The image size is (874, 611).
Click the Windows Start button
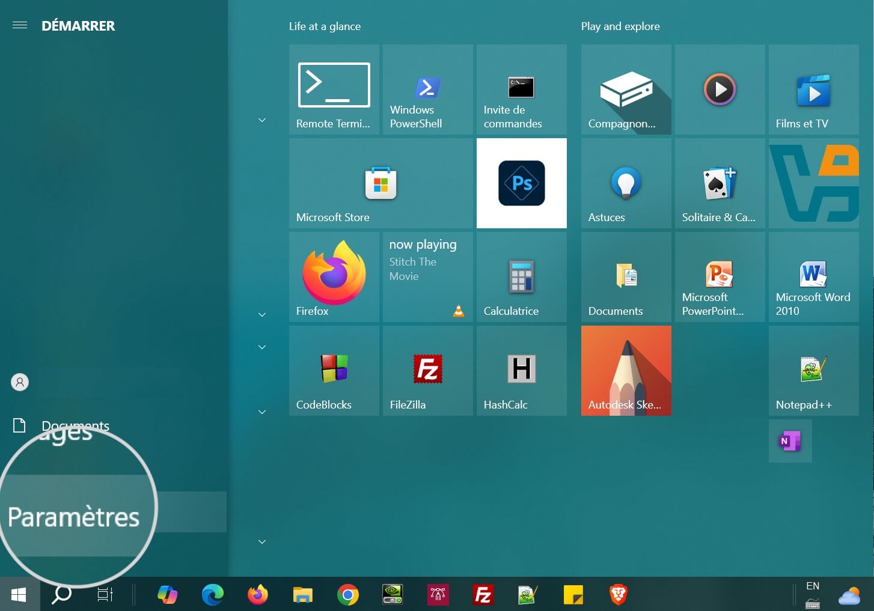click(19, 595)
